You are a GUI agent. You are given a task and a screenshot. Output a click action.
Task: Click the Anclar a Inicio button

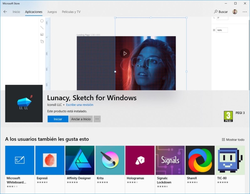click(x=81, y=119)
